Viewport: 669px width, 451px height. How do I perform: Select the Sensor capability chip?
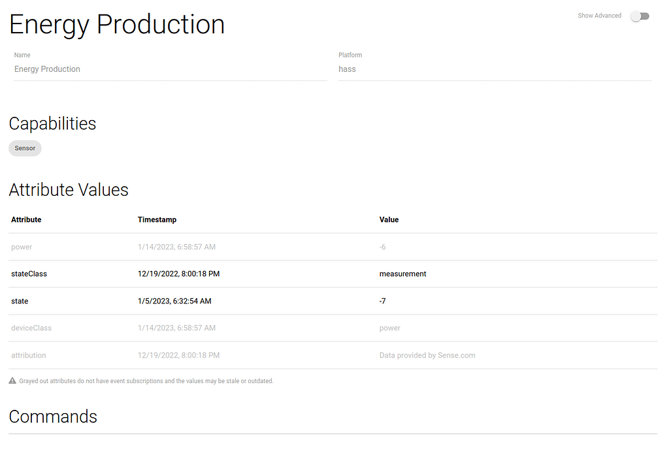[x=25, y=148]
